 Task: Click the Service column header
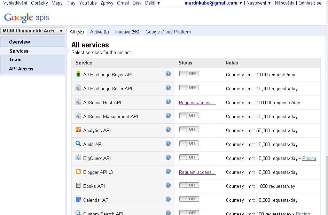click(x=84, y=63)
